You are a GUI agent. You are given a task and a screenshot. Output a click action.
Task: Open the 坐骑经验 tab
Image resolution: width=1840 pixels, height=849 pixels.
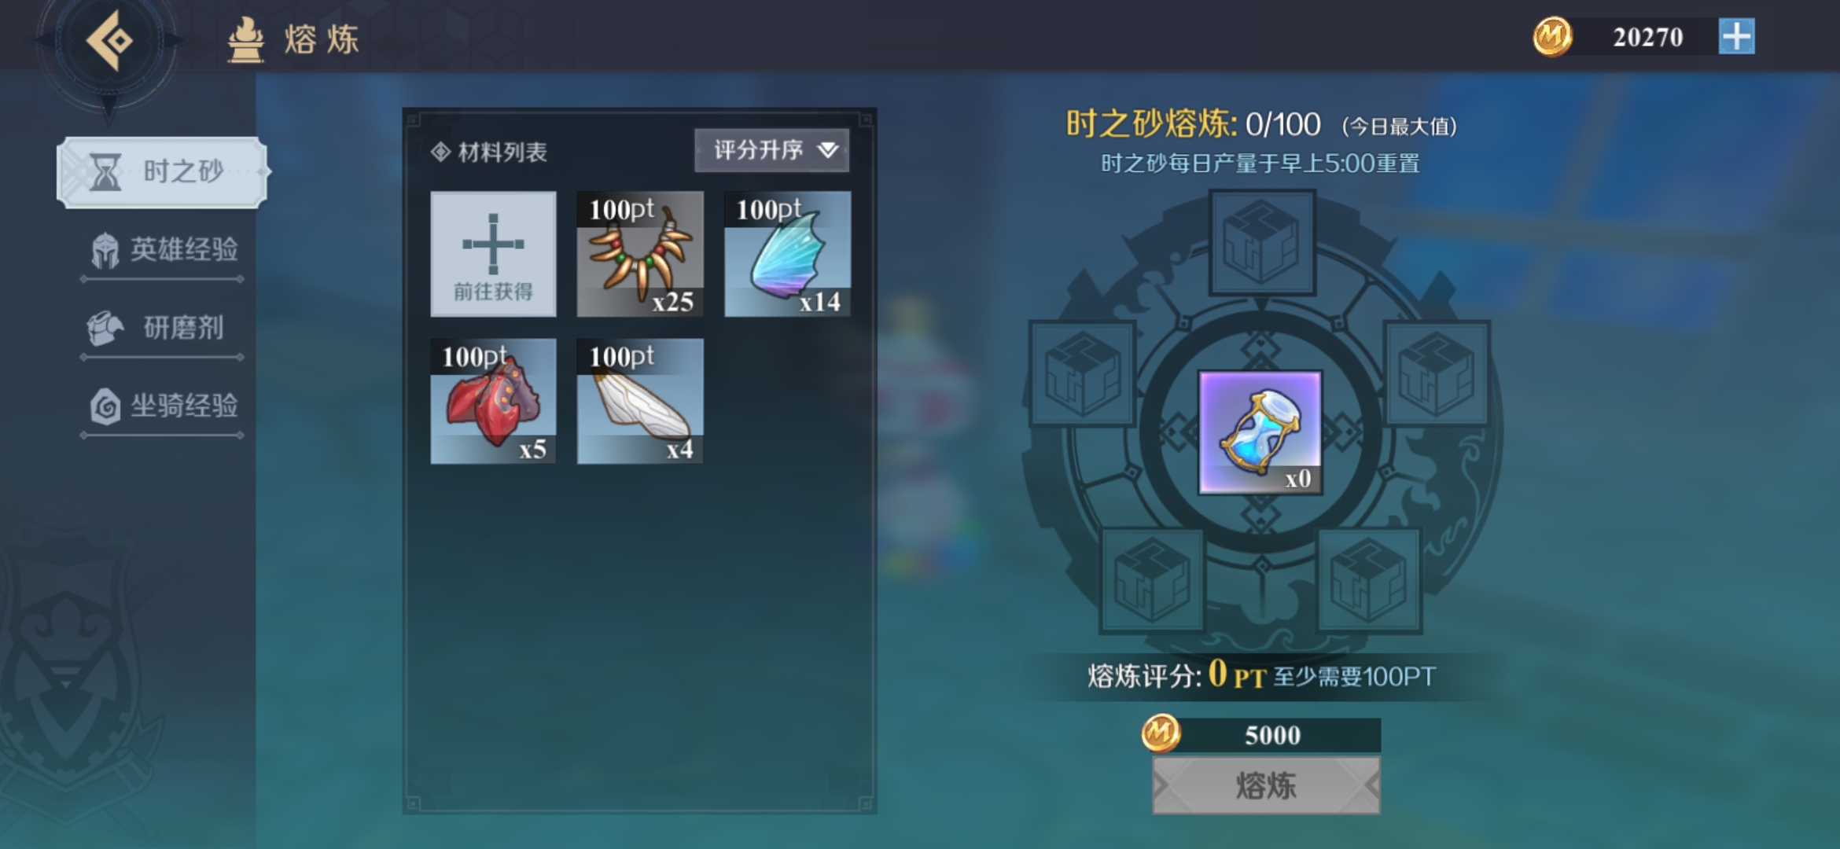point(162,406)
